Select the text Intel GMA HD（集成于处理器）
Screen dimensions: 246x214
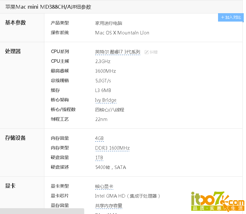[127, 196]
